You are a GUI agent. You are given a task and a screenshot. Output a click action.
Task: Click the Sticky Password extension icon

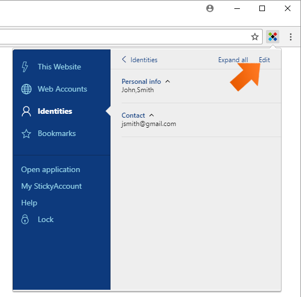(273, 37)
